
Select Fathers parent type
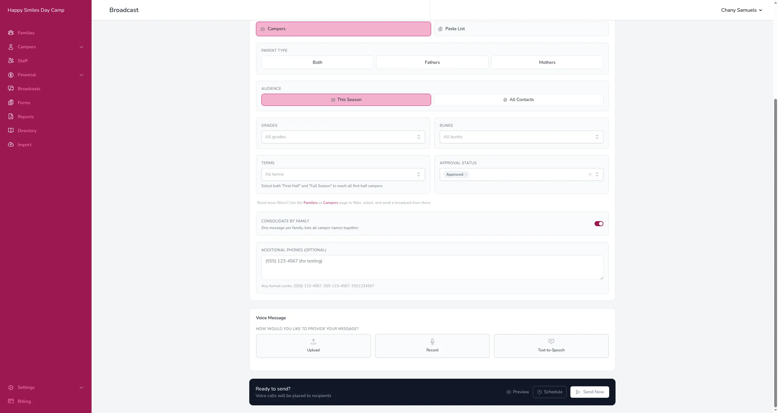[x=432, y=62]
